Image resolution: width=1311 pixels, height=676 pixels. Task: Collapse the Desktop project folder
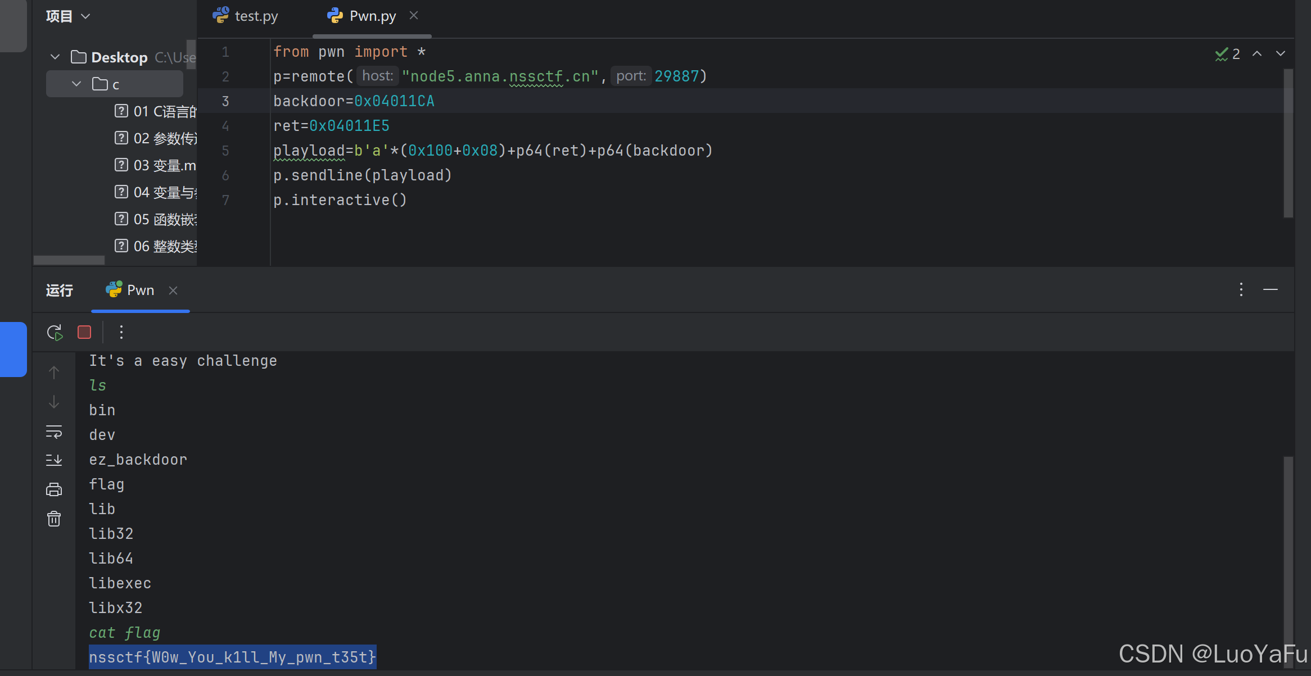point(55,57)
